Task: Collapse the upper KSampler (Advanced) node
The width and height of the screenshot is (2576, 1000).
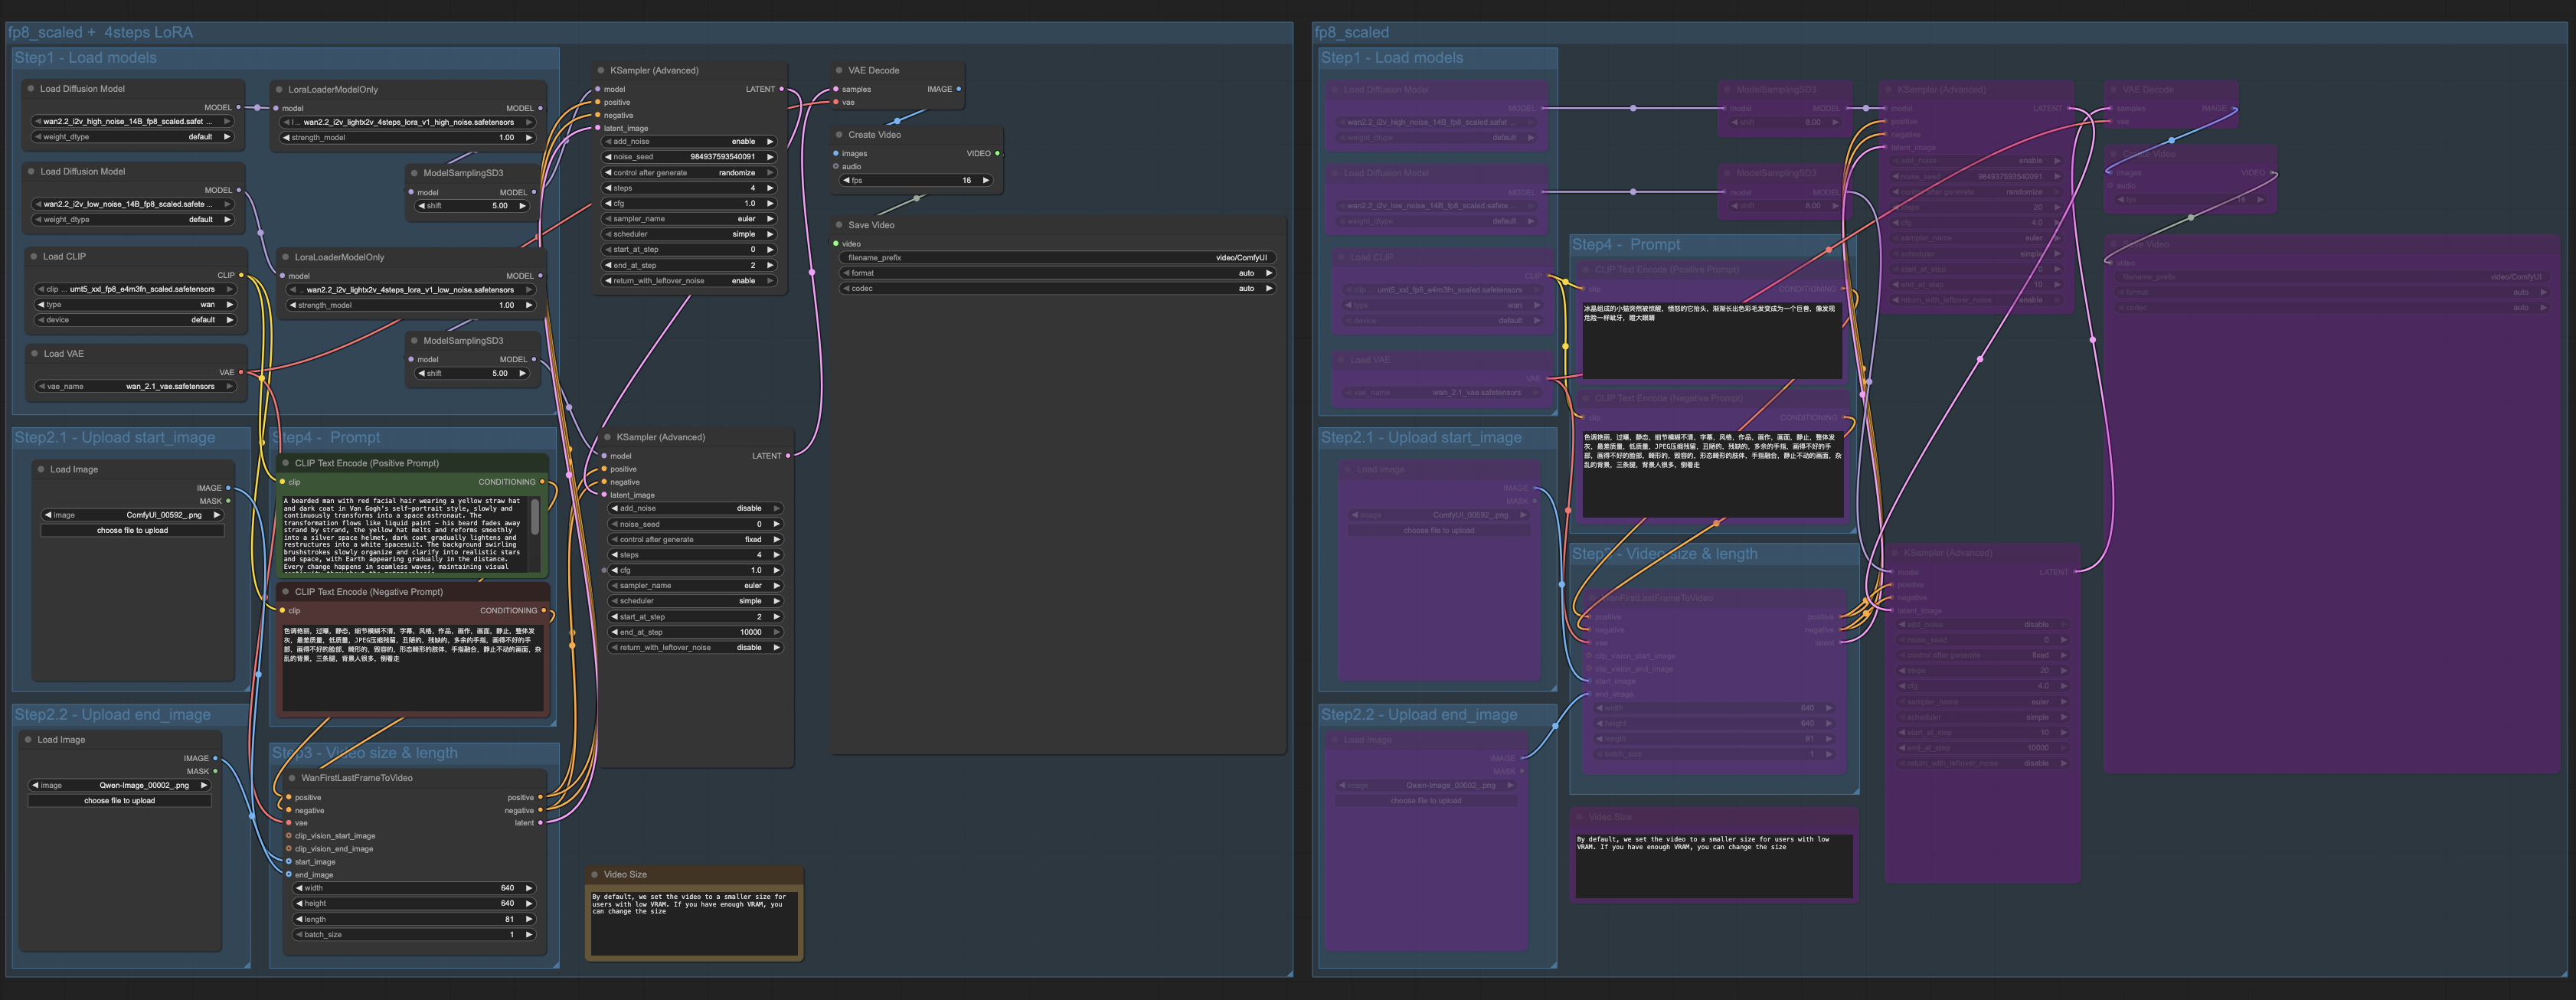Action: click(600, 70)
